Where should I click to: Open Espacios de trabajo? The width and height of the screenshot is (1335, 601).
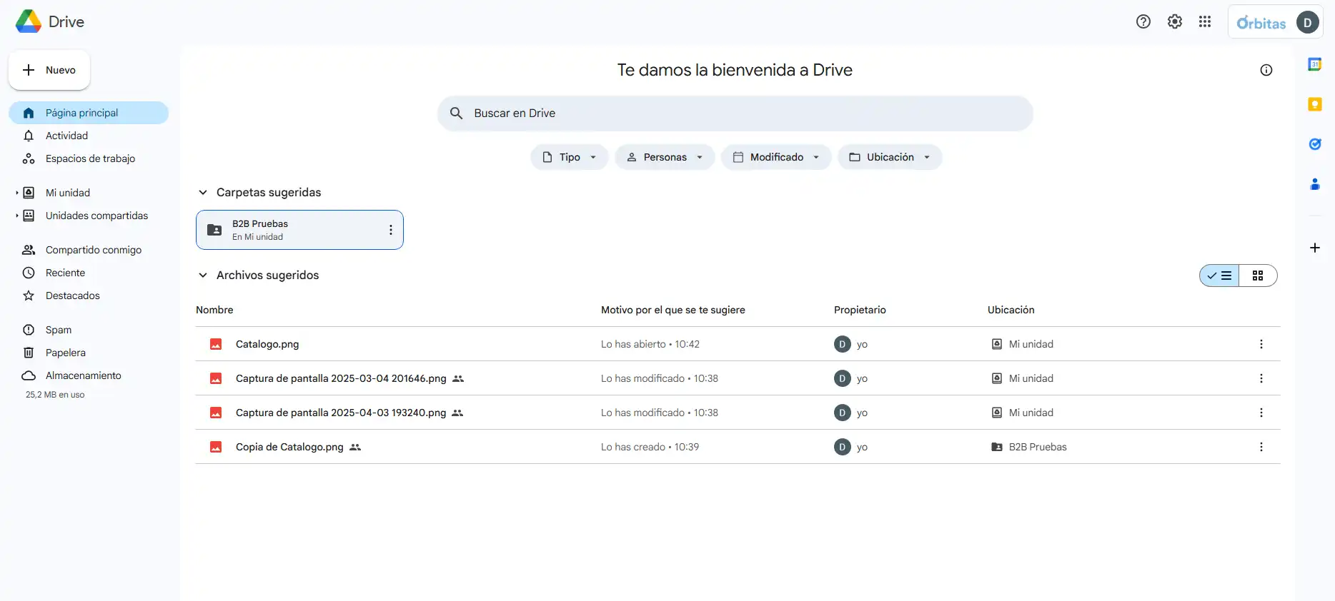click(x=89, y=158)
